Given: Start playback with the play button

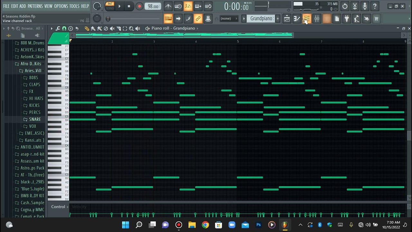Looking at the screenshot, I should click(119, 6).
